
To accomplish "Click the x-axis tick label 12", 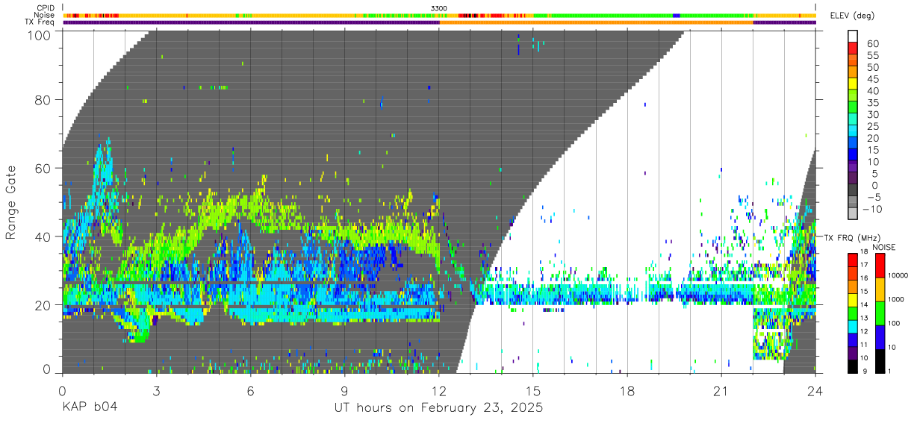I will point(439,390).
